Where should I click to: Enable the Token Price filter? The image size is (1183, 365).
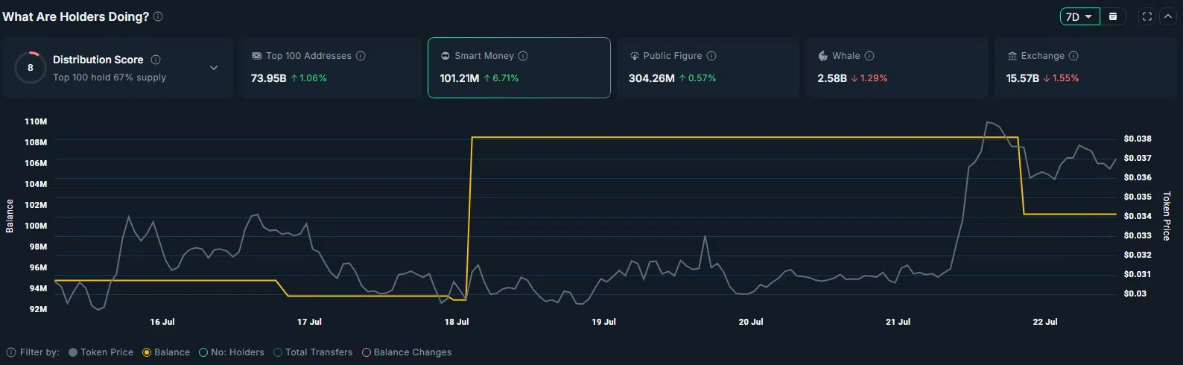(101, 352)
